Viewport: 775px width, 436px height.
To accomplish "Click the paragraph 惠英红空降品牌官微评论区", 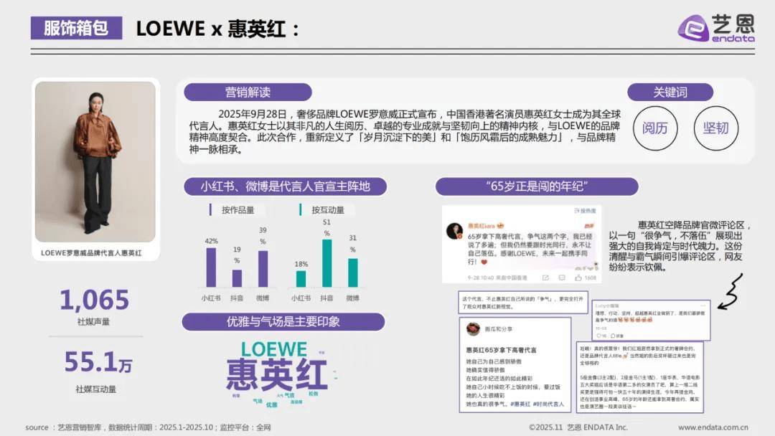I will 679,247.
